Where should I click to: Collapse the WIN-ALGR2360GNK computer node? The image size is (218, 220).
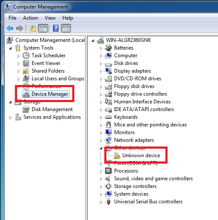point(93,41)
